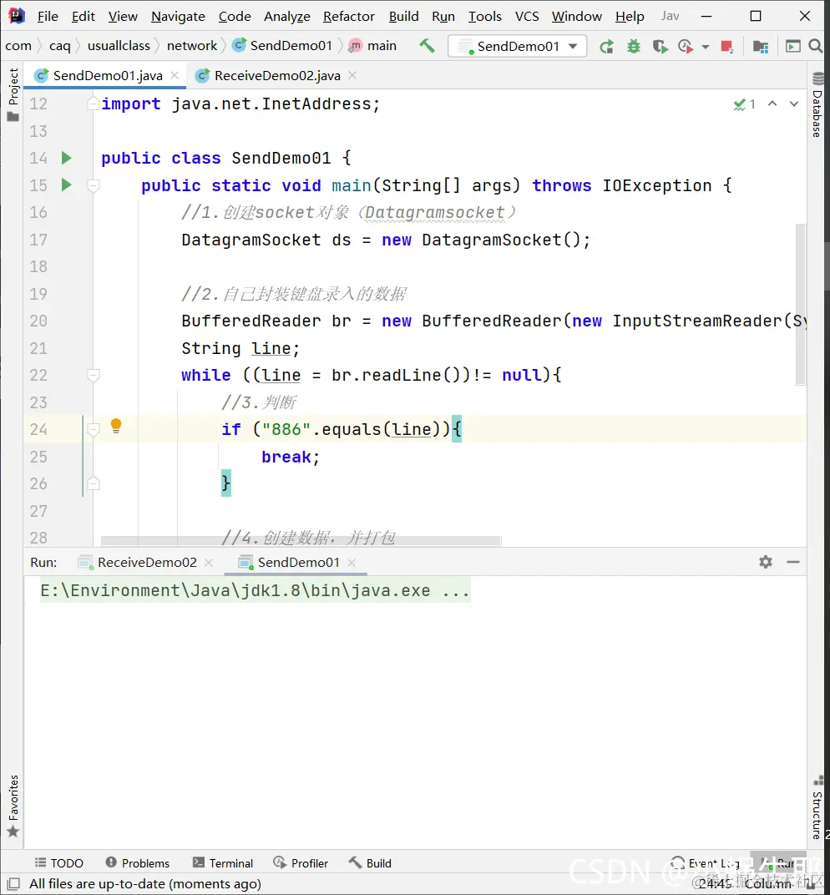Open the Tools menu

coord(484,17)
